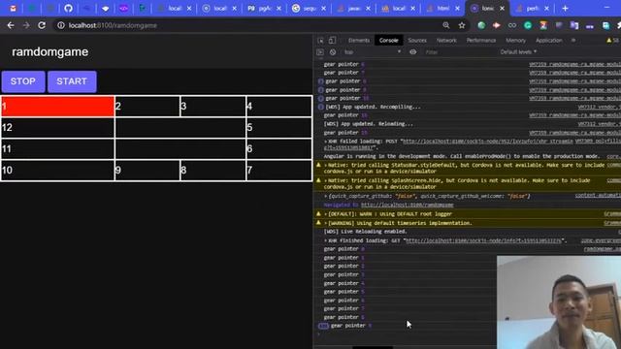This screenshot has width=621, height=349.
Task: Expand the StatusBar.styleDefault Cordova warning
Action: click(326, 166)
